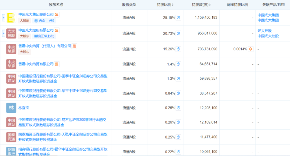Select the 流通H股 share type cell
This screenshot has width=290, height=156.
pyautogui.click(x=129, y=49)
